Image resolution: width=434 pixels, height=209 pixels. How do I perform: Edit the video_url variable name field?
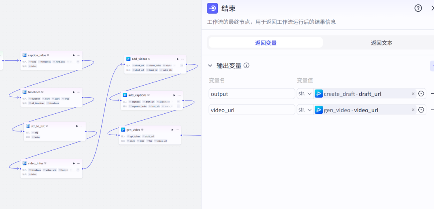coord(252,110)
